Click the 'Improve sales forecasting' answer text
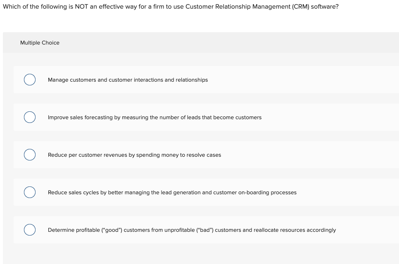Viewport: 399px width, 264px height. click(x=154, y=117)
